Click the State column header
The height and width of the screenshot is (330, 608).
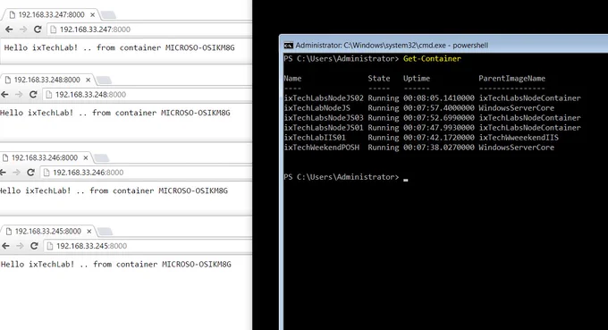379,79
